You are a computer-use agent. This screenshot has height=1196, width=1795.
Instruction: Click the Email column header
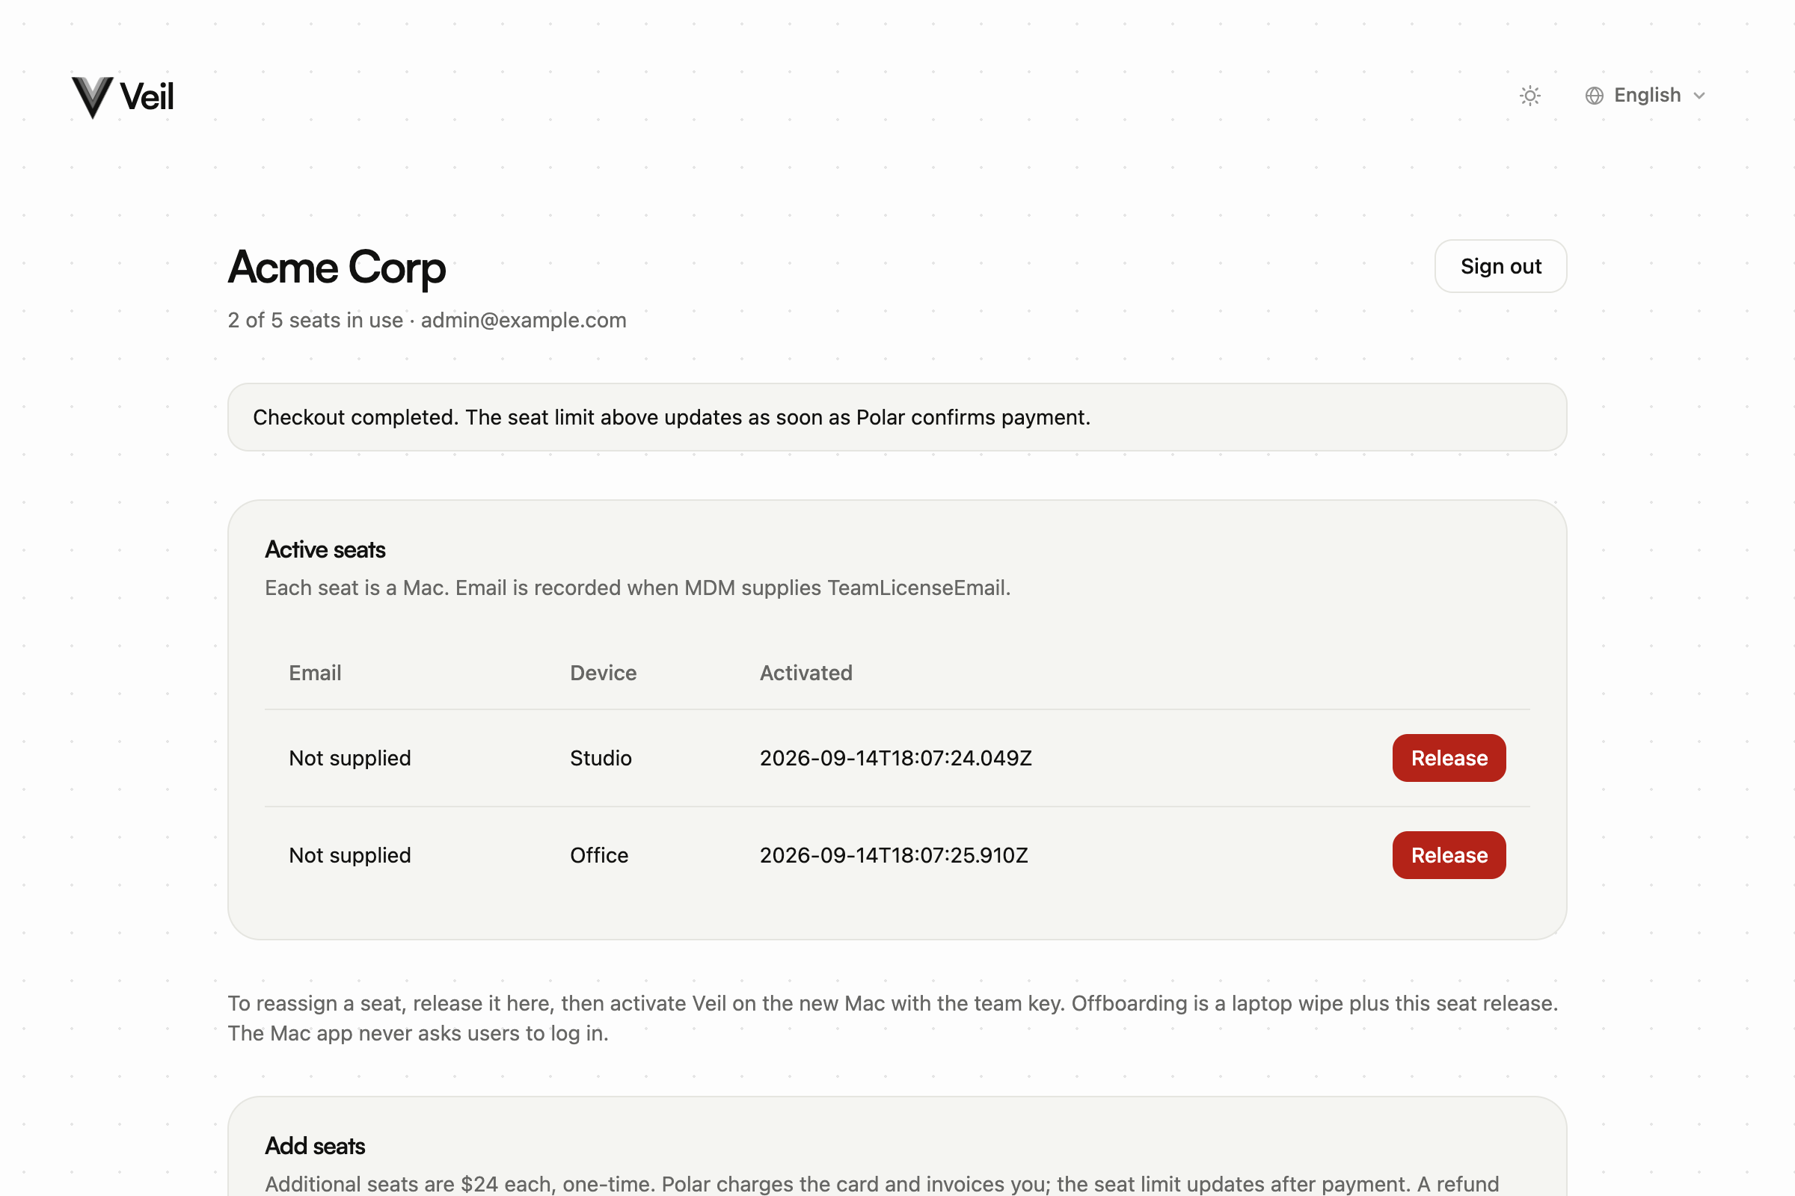(315, 673)
